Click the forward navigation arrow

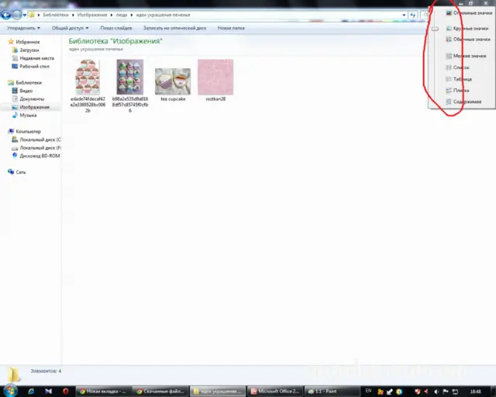coord(17,15)
